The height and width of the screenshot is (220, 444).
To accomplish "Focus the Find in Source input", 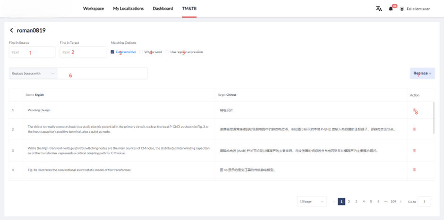I will tap(32, 52).
